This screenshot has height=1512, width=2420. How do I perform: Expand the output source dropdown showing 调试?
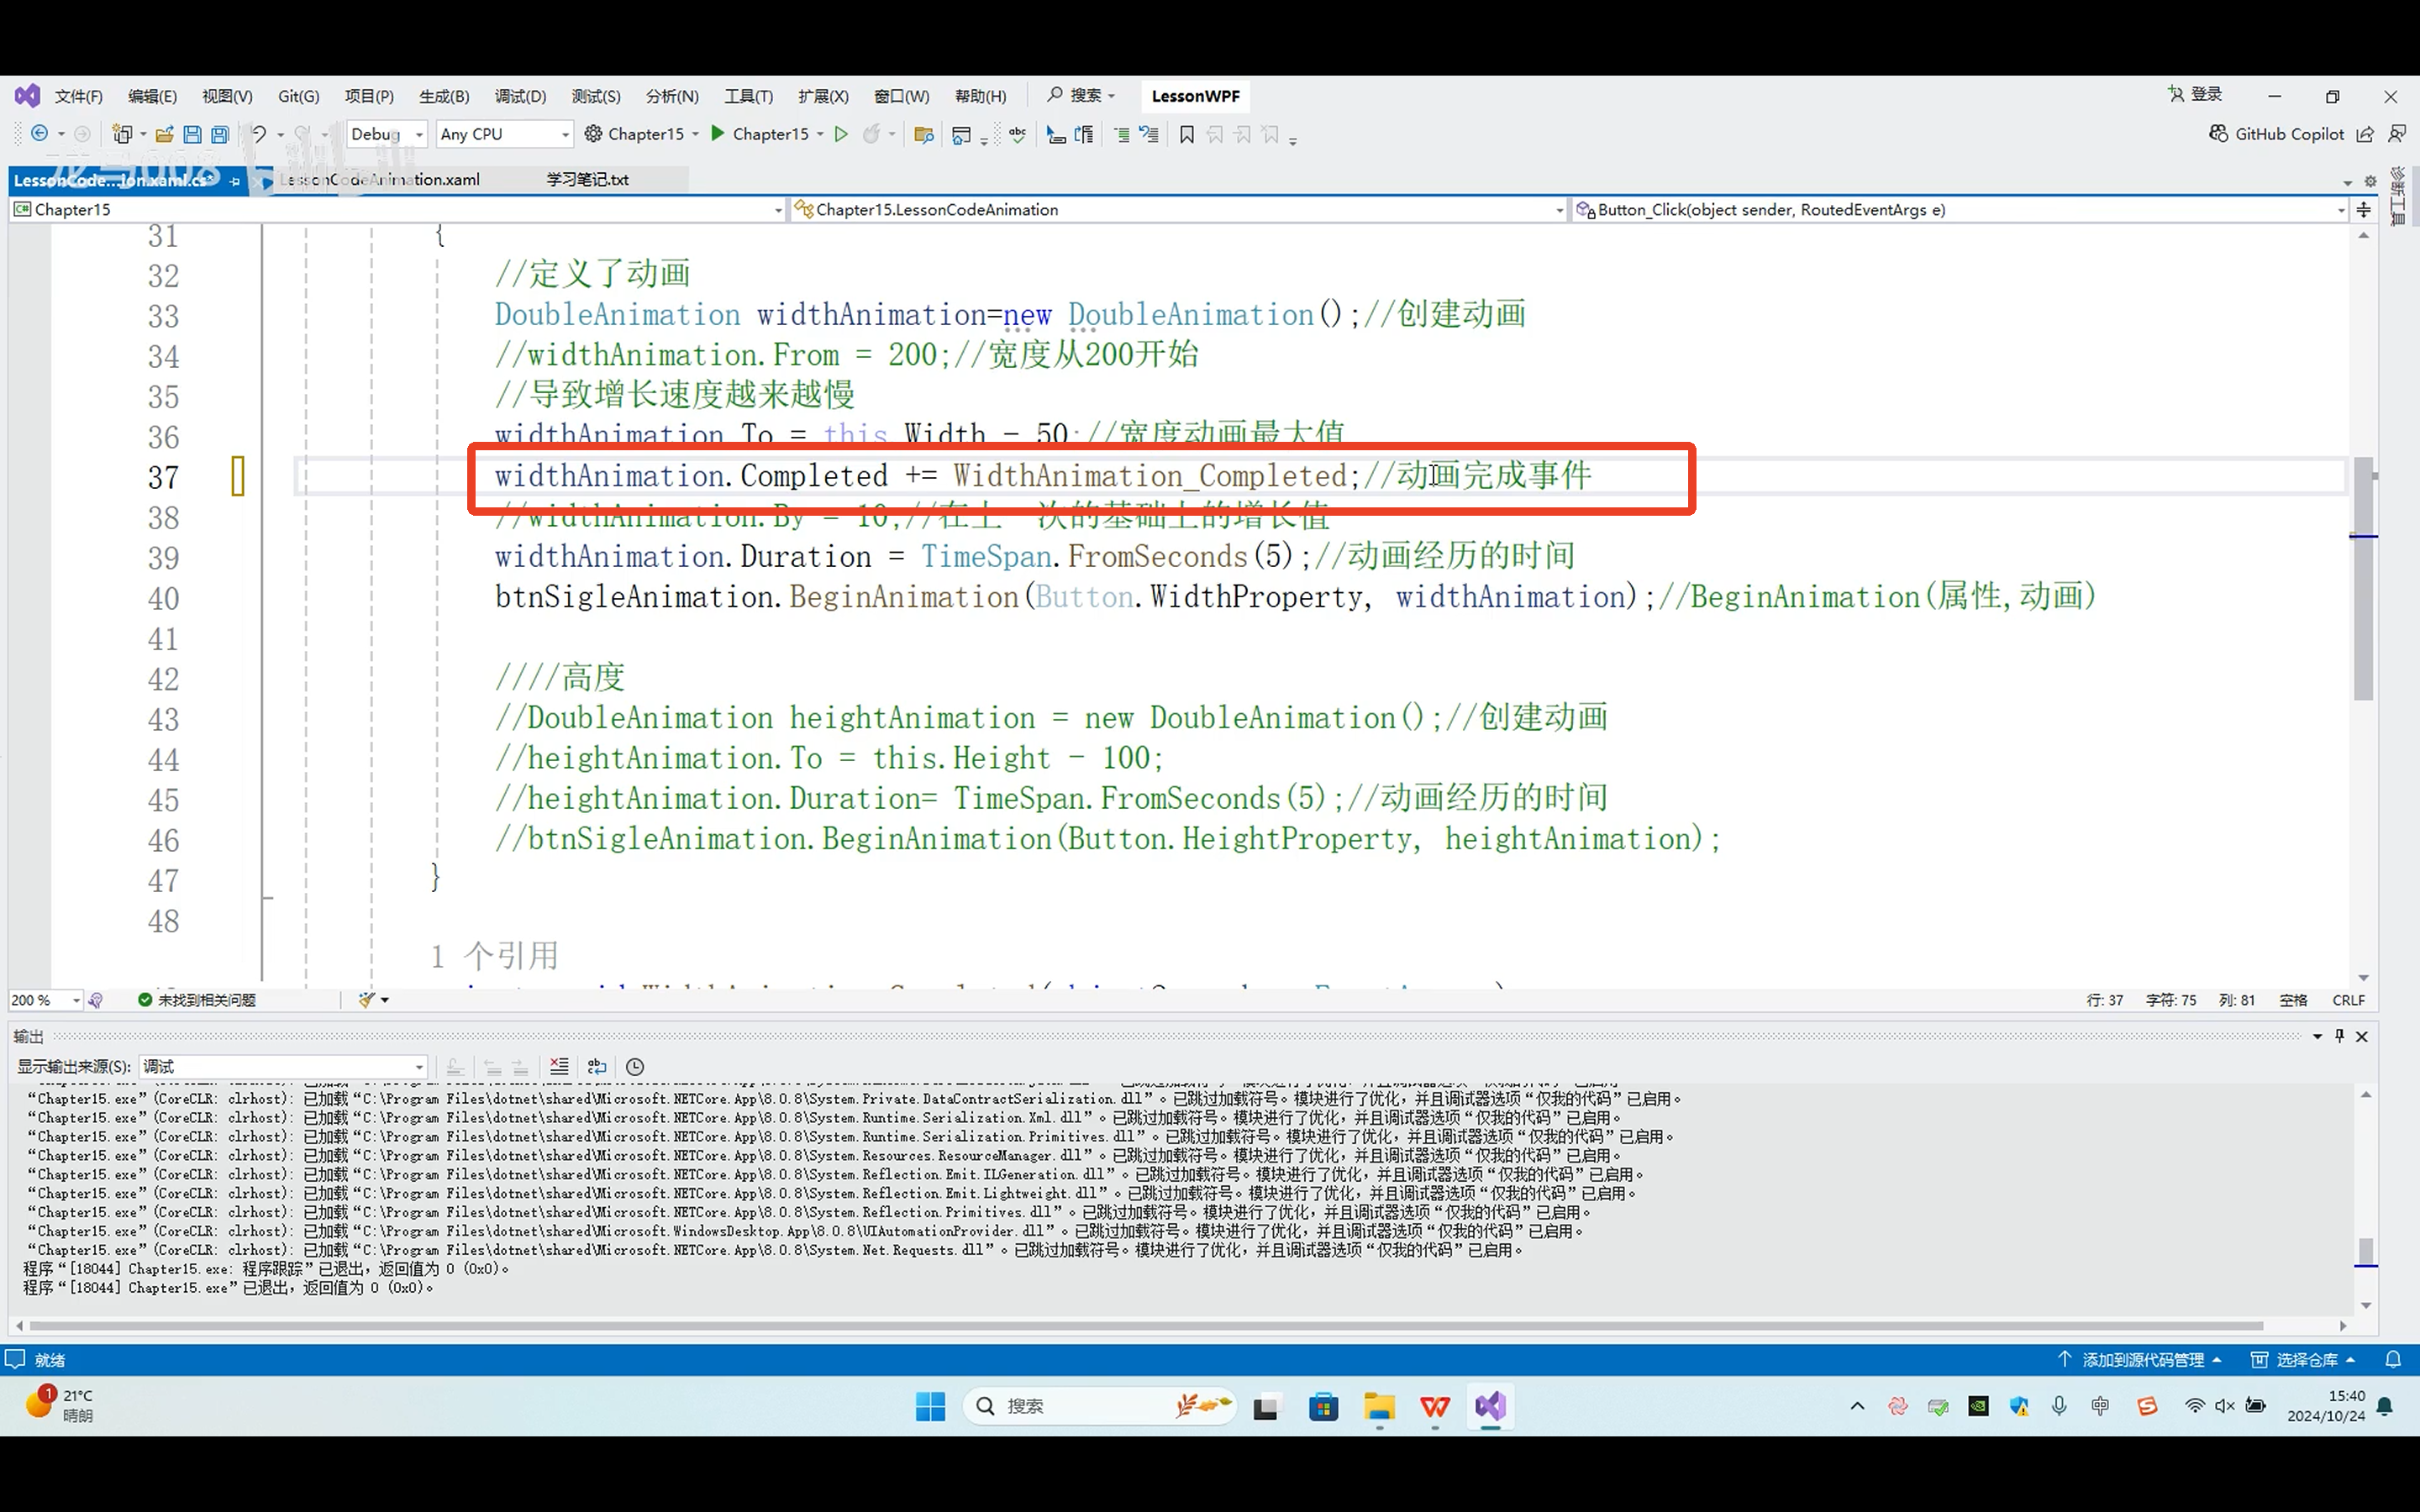click(419, 1067)
